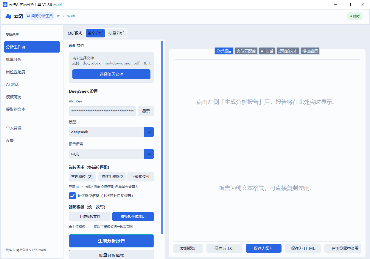The width and height of the screenshot is (370, 259).
Task: Open AI 对话 in navigation sidebar
Action: [x=32, y=84]
